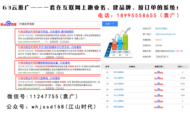Viewport: 190px width, 117px height.
Task: Expand the URL arrow under the 天马 result
Action: click(x=43, y=57)
